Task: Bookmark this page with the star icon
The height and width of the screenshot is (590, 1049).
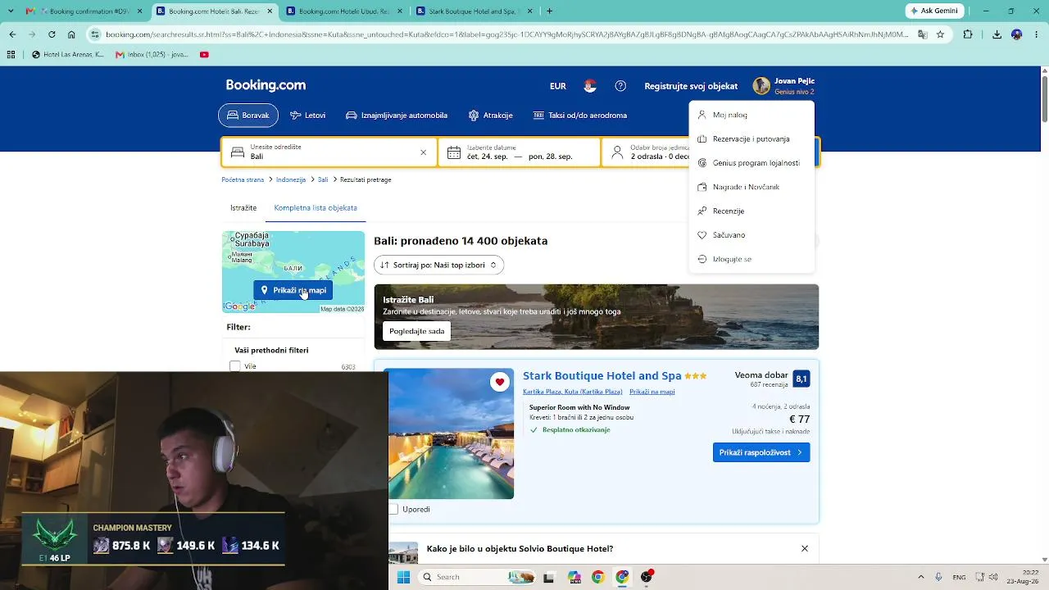Action: (940, 34)
